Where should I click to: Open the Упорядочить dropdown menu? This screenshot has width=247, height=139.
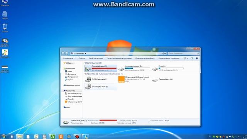pos(69,58)
